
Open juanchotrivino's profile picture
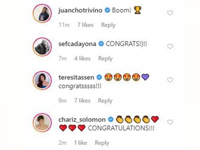coord(42,15)
